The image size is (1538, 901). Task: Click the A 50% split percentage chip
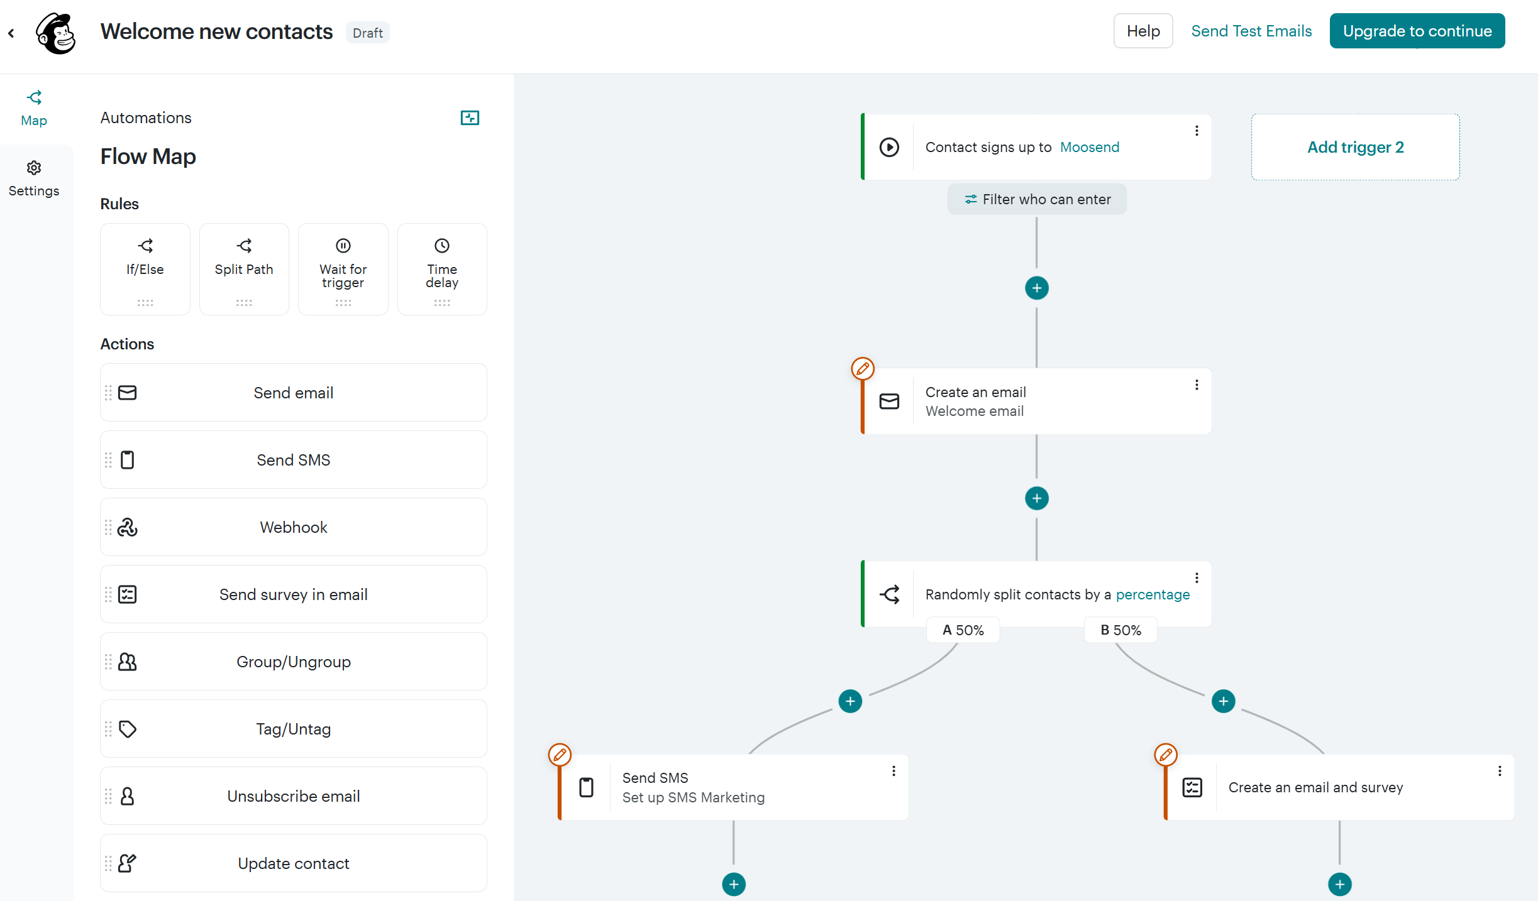coord(962,630)
